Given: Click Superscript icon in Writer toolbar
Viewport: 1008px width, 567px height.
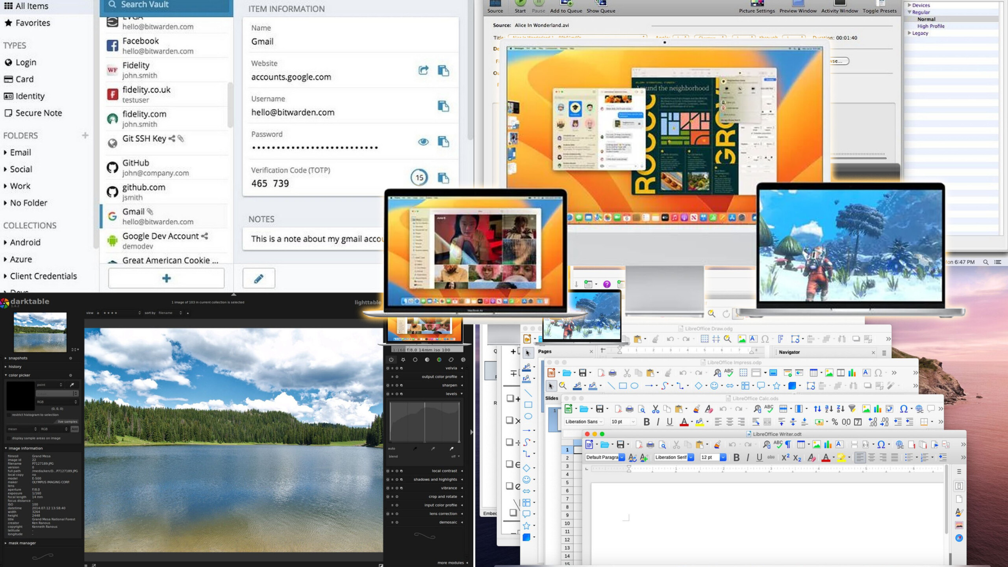Looking at the screenshot, I should [785, 457].
